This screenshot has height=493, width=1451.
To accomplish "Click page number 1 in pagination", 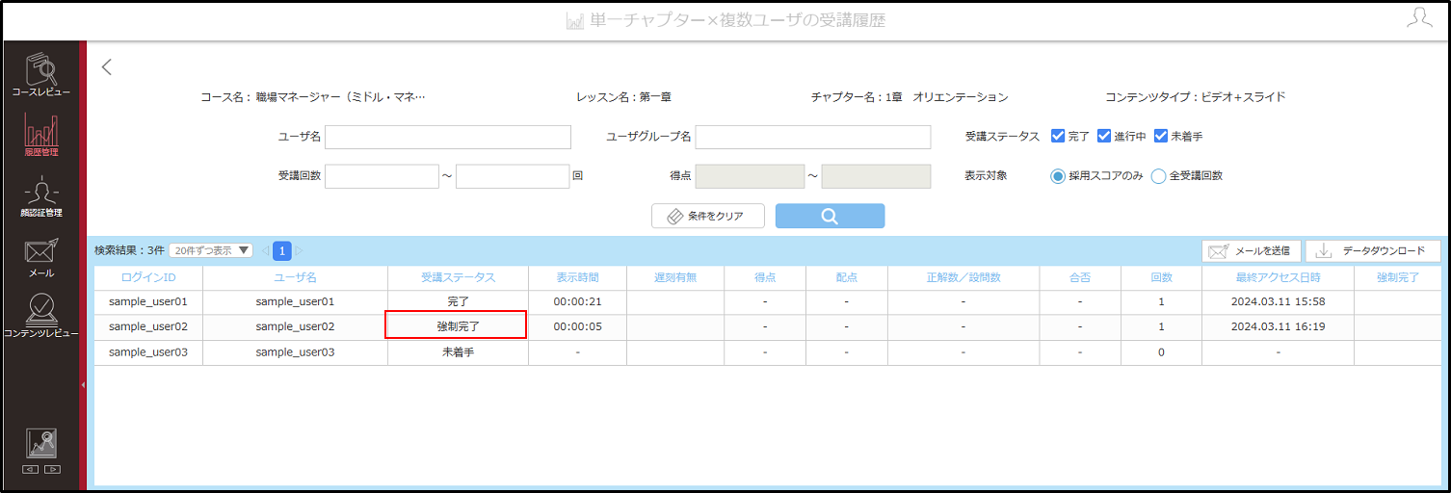I will pyautogui.click(x=281, y=251).
